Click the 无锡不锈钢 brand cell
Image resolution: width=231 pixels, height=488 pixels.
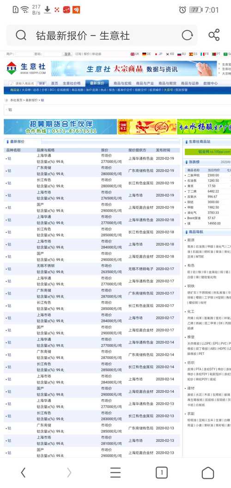click(46, 266)
